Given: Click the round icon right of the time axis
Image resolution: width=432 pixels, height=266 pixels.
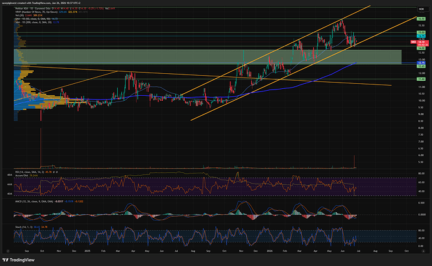Looking at the screenshot, I should pyautogui.click(x=423, y=251).
